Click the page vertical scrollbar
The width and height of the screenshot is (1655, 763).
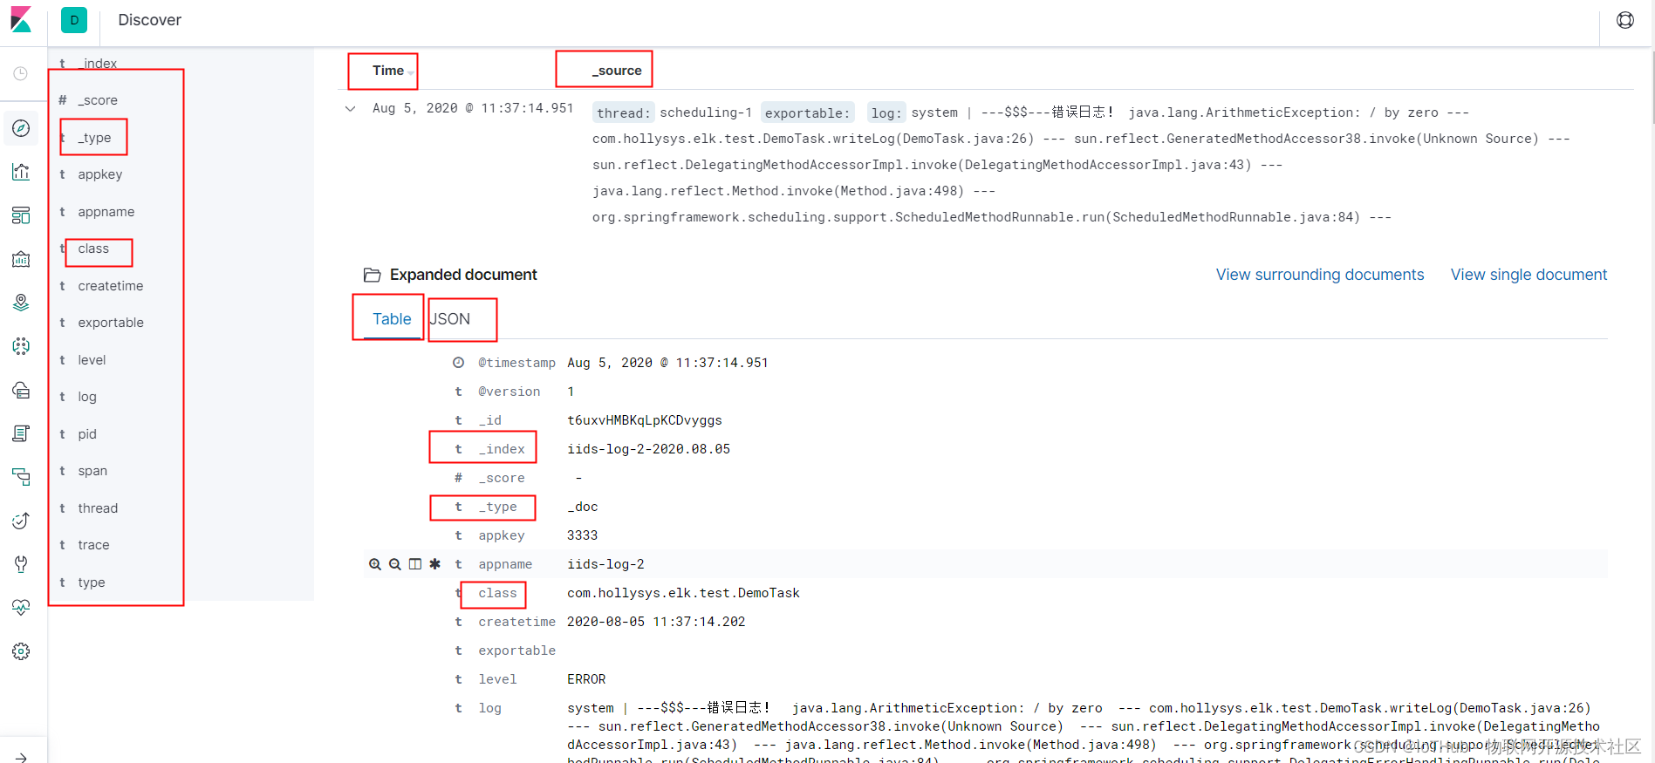(x=1652, y=87)
